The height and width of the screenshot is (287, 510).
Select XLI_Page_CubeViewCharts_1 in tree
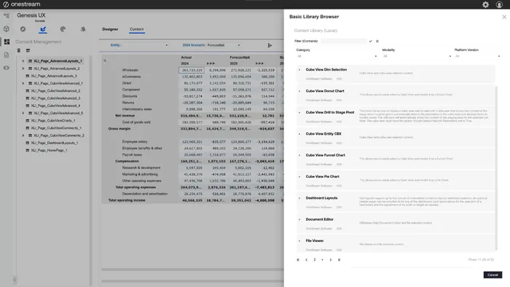click(53, 121)
